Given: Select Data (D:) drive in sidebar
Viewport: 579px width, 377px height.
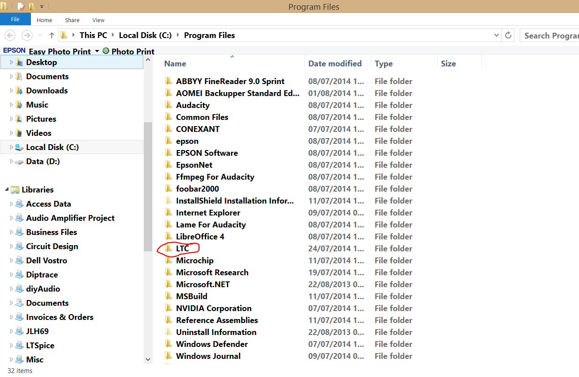Looking at the screenshot, I should coord(43,162).
